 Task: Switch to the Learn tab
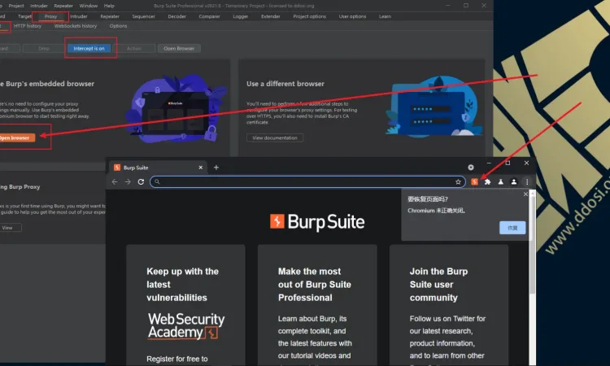(x=385, y=16)
